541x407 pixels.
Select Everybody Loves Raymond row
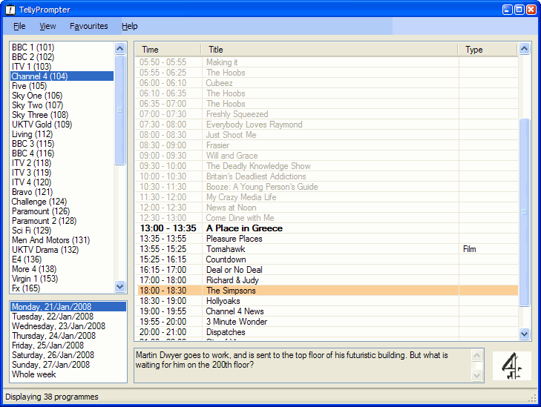coord(327,125)
